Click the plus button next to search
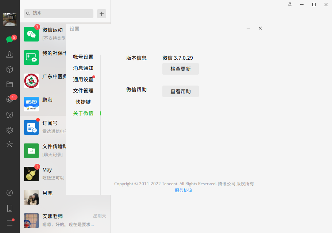332x233 pixels. pos(102,14)
